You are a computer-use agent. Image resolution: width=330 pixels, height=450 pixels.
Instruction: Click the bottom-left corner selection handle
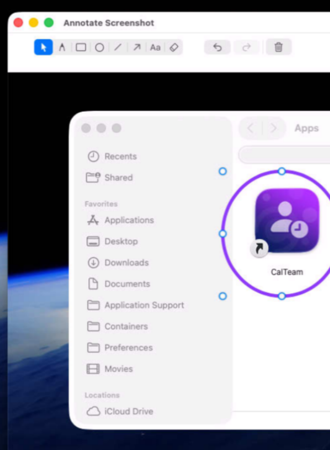click(223, 296)
